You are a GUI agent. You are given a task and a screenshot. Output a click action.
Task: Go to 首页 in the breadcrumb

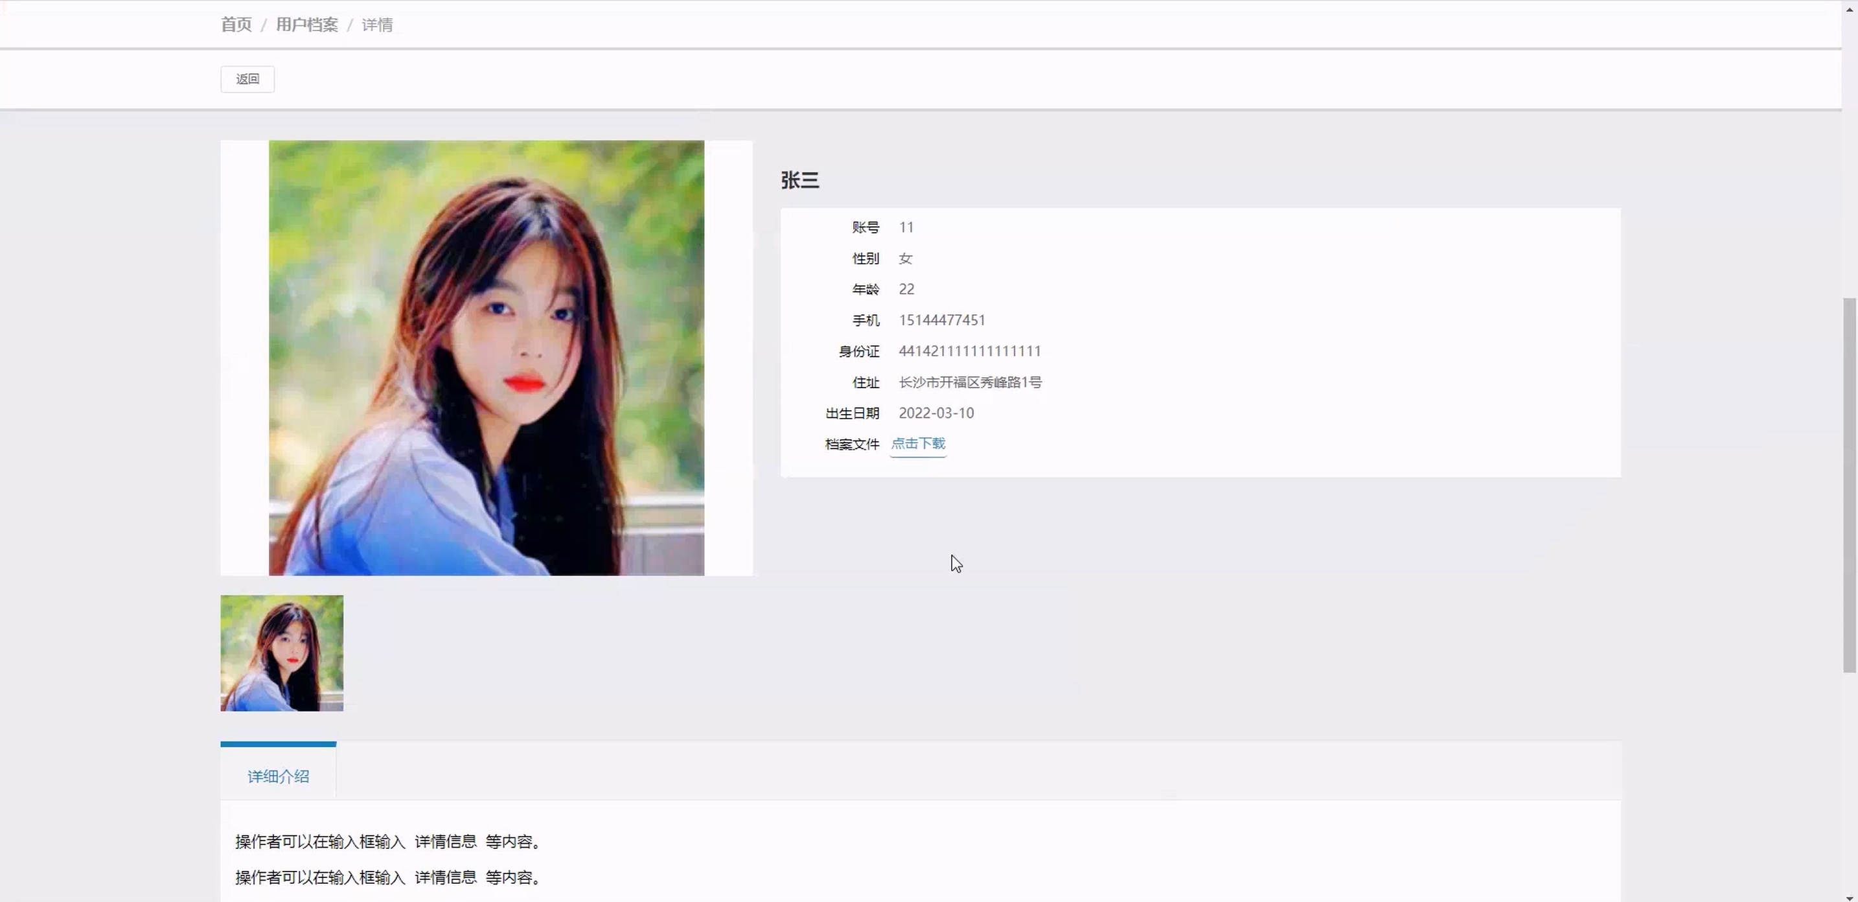(236, 25)
